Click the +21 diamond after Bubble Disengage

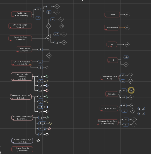tap(131, 81)
